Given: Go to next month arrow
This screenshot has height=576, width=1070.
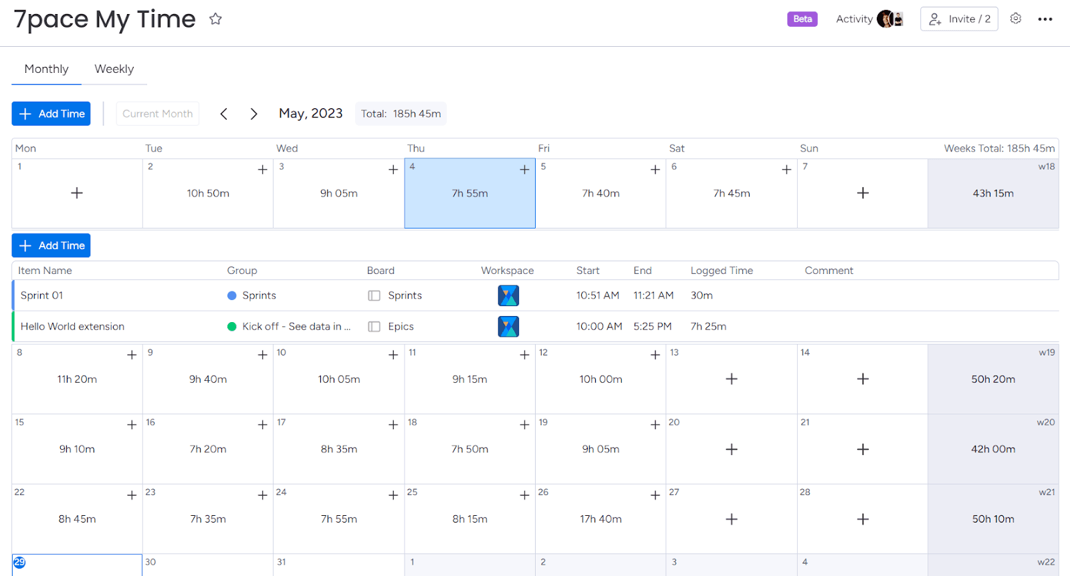Looking at the screenshot, I should pos(253,114).
